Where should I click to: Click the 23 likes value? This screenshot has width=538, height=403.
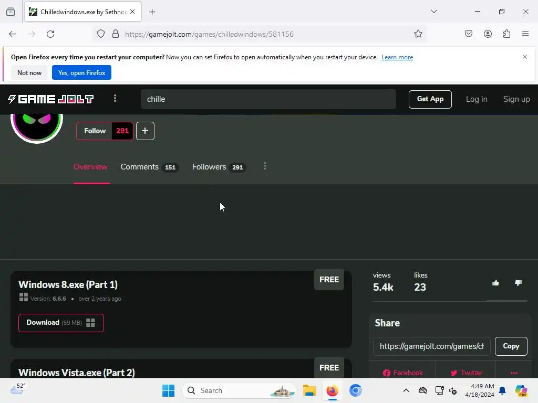click(420, 287)
